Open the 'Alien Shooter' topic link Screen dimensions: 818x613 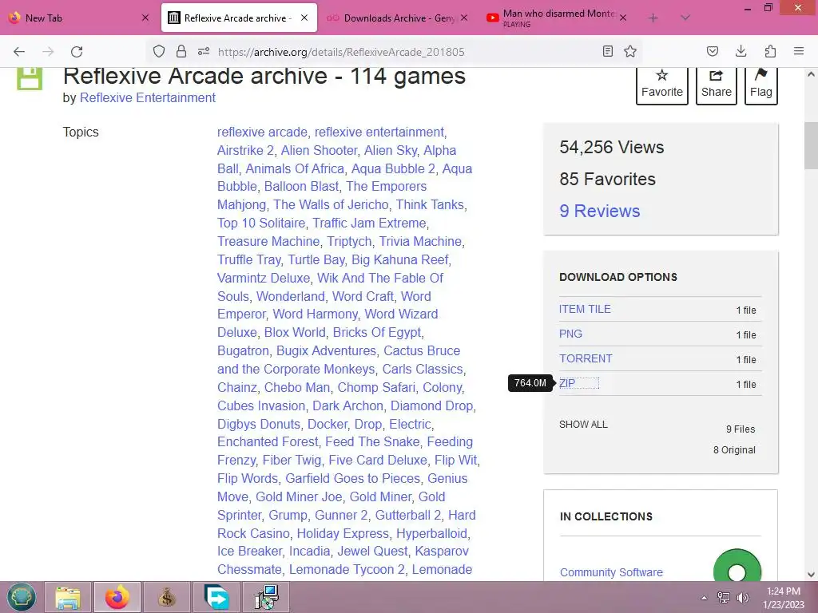(x=320, y=150)
